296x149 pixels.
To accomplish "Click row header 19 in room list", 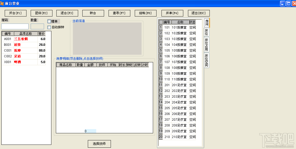I will [161, 131].
